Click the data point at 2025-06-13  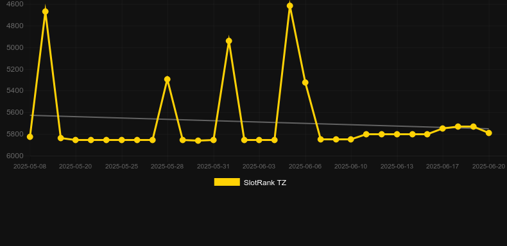click(397, 134)
